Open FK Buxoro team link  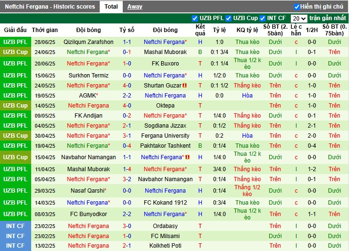coord(165,64)
